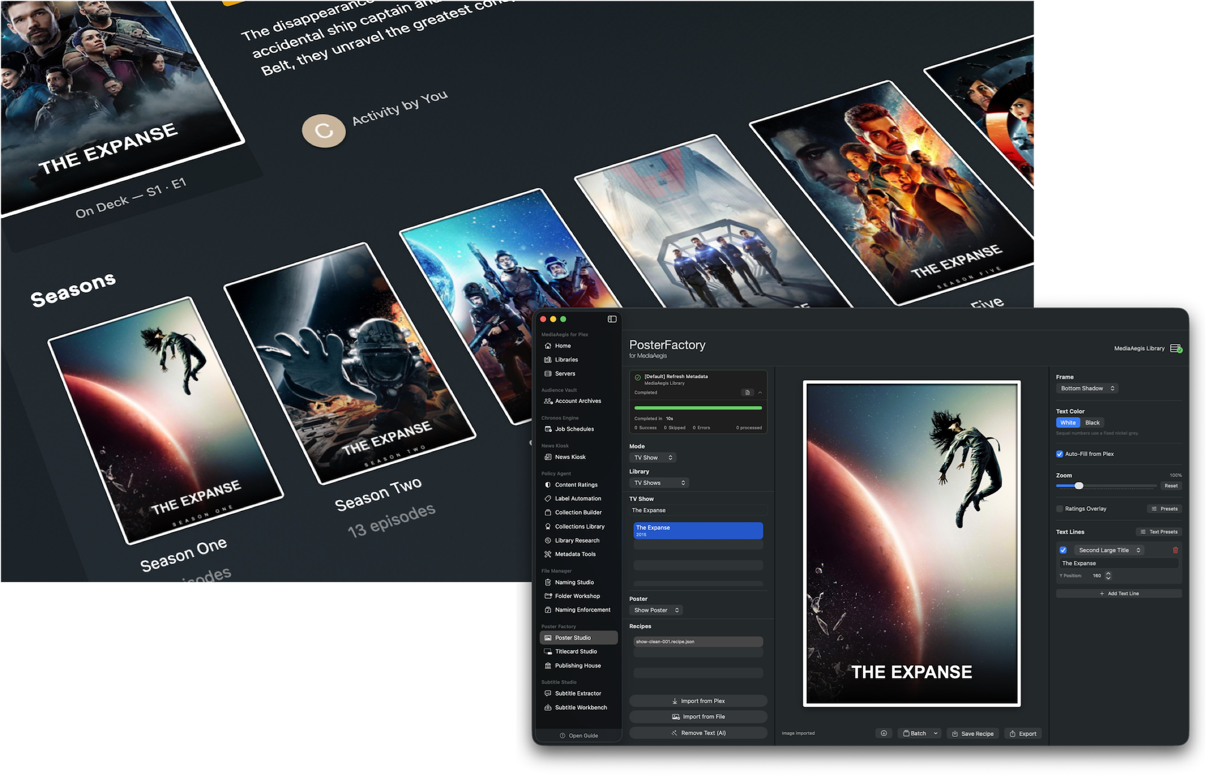Open Label Automation tool
The image size is (1206, 779).
pos(579,499)
